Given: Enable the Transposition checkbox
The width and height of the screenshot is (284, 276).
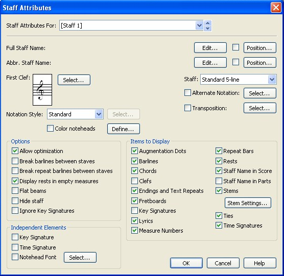Looking at the screenshot, I should coord(187,108).
